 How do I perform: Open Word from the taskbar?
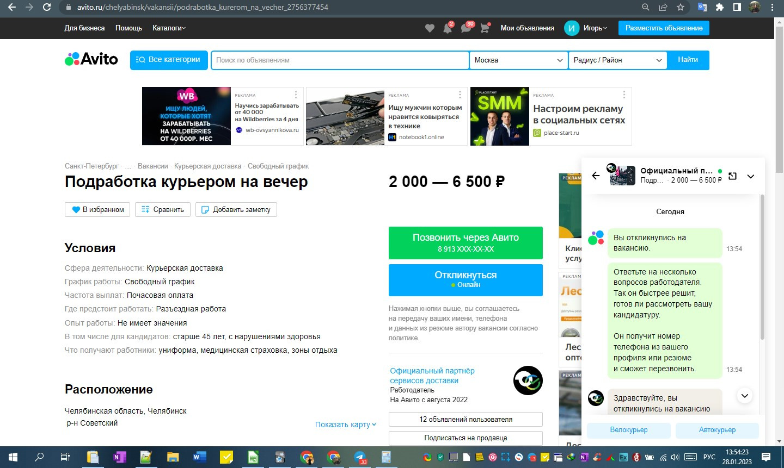(199, 457)
